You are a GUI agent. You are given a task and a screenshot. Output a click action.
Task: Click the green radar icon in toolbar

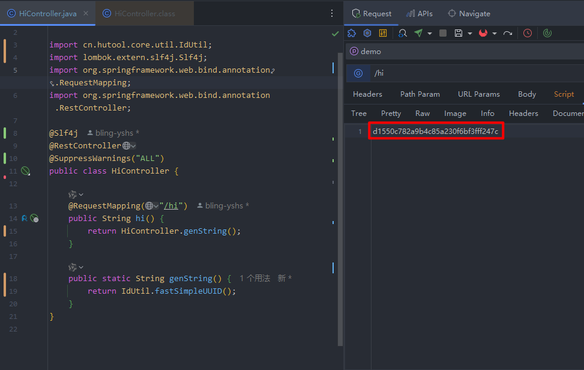(547, 33)
